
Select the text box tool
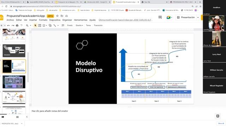[x=40, y=25]
